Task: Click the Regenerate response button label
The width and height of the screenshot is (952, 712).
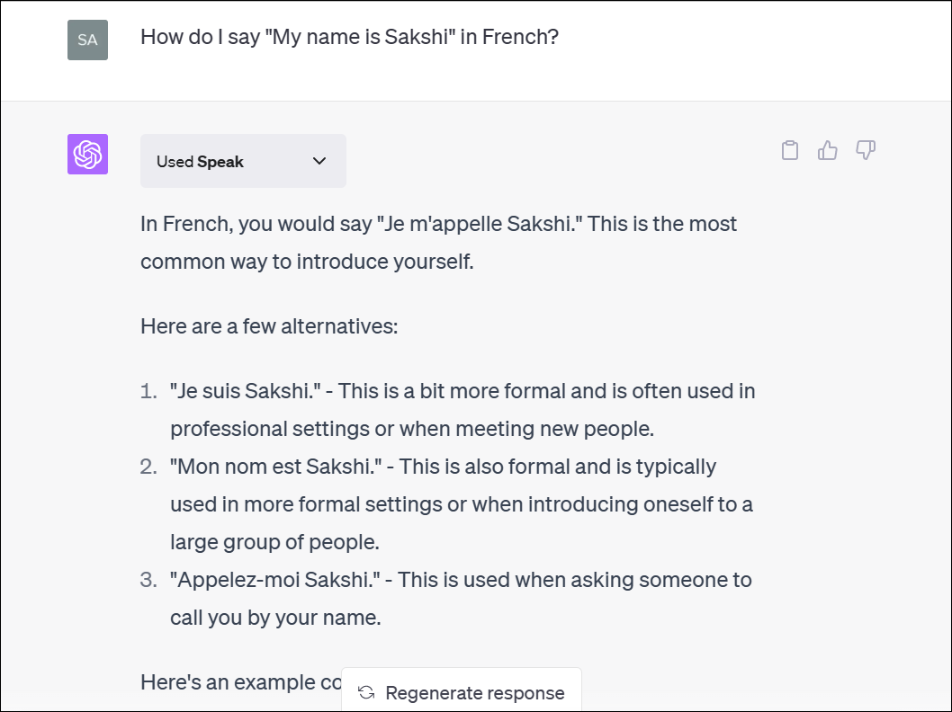Action: point(474,693)
